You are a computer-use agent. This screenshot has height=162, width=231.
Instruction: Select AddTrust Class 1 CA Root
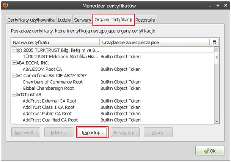coord(113,107)
